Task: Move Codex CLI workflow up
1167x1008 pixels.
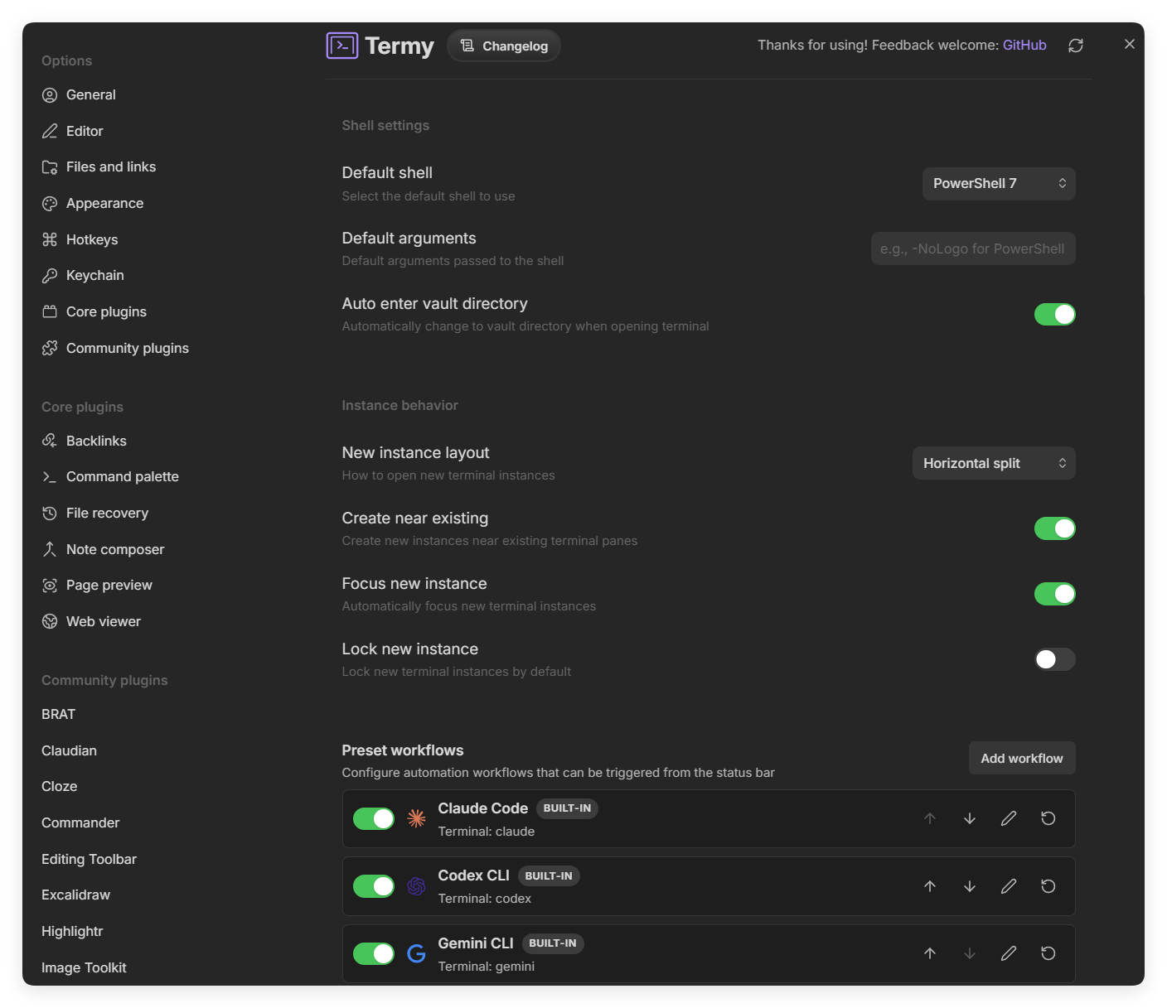Action: 930,886
